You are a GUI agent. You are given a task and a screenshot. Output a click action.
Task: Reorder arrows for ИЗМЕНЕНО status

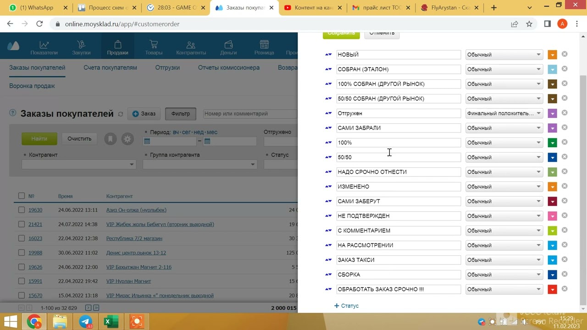(328, 187)
